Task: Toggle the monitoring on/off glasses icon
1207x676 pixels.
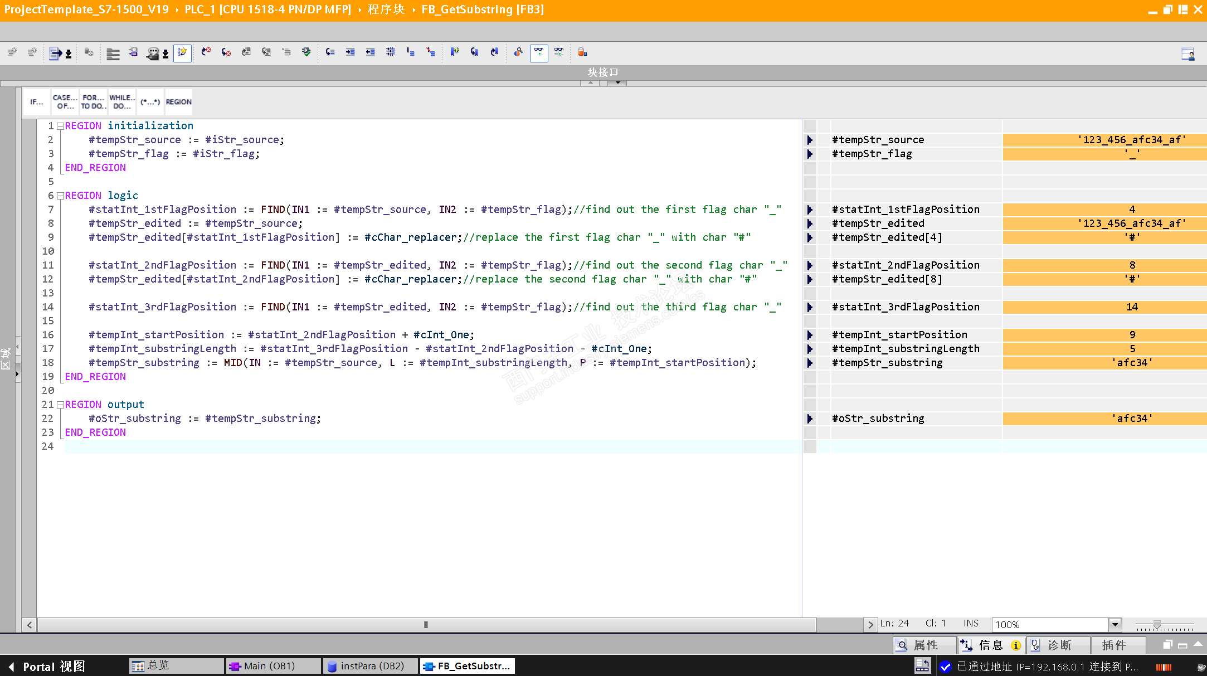Action: coord(539,52)
